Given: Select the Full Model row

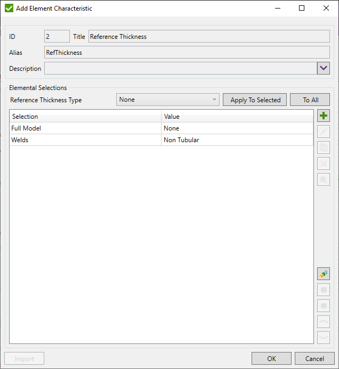Looking at the screenshot, I should [x=85, y=128].
